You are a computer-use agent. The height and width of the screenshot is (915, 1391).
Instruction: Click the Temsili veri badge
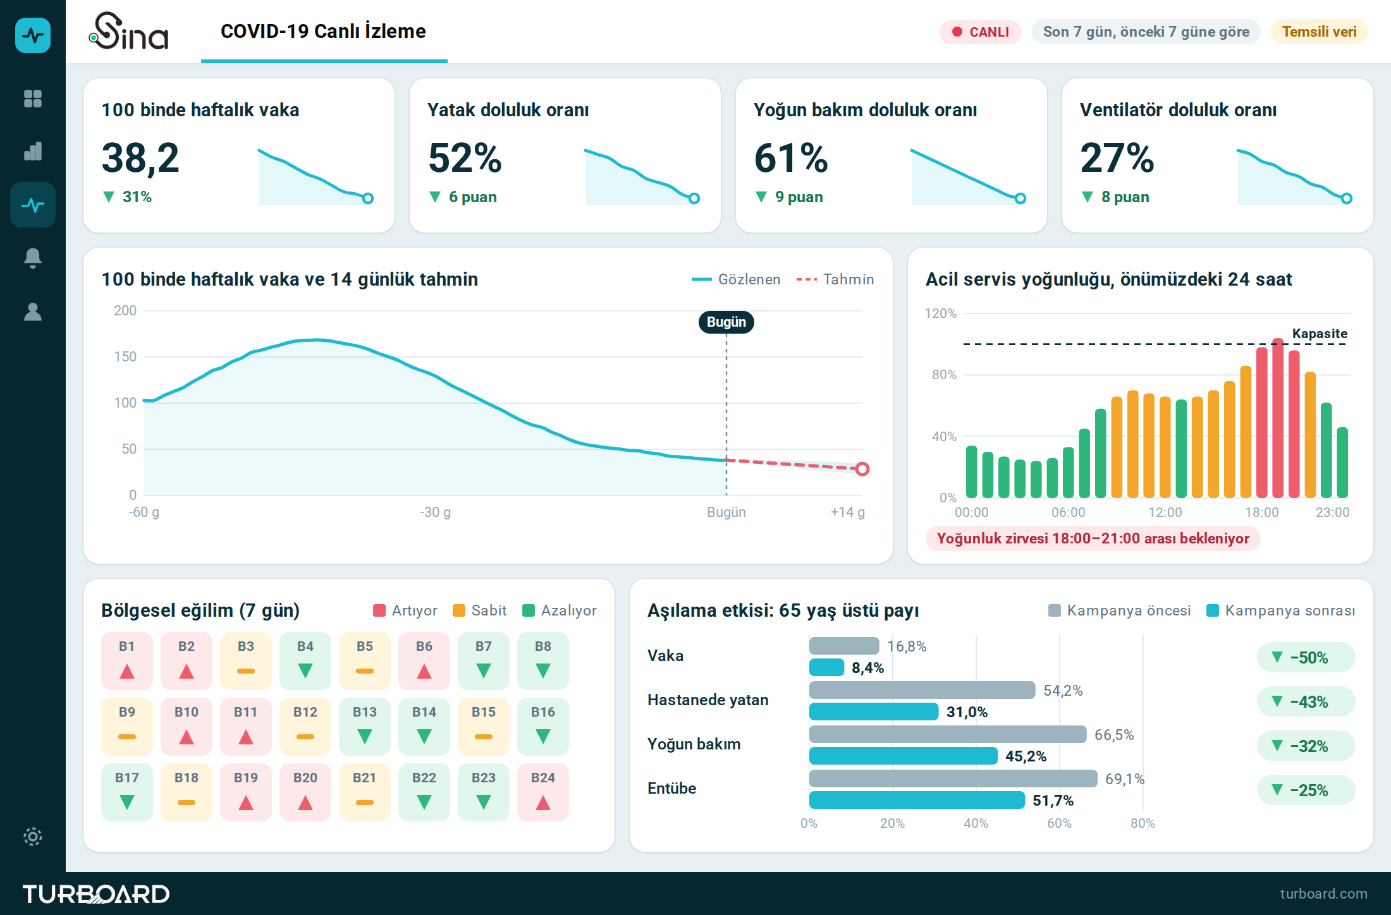click(x=1319, y=32)
